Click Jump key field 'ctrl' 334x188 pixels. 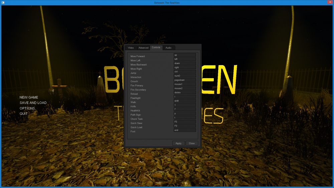click(185, 71)
